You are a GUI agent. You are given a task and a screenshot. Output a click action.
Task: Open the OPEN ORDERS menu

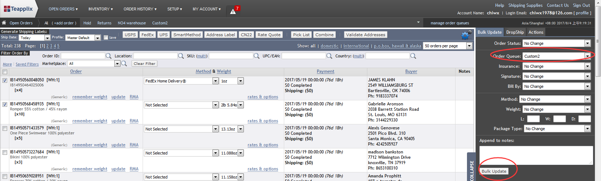(63, 9)
